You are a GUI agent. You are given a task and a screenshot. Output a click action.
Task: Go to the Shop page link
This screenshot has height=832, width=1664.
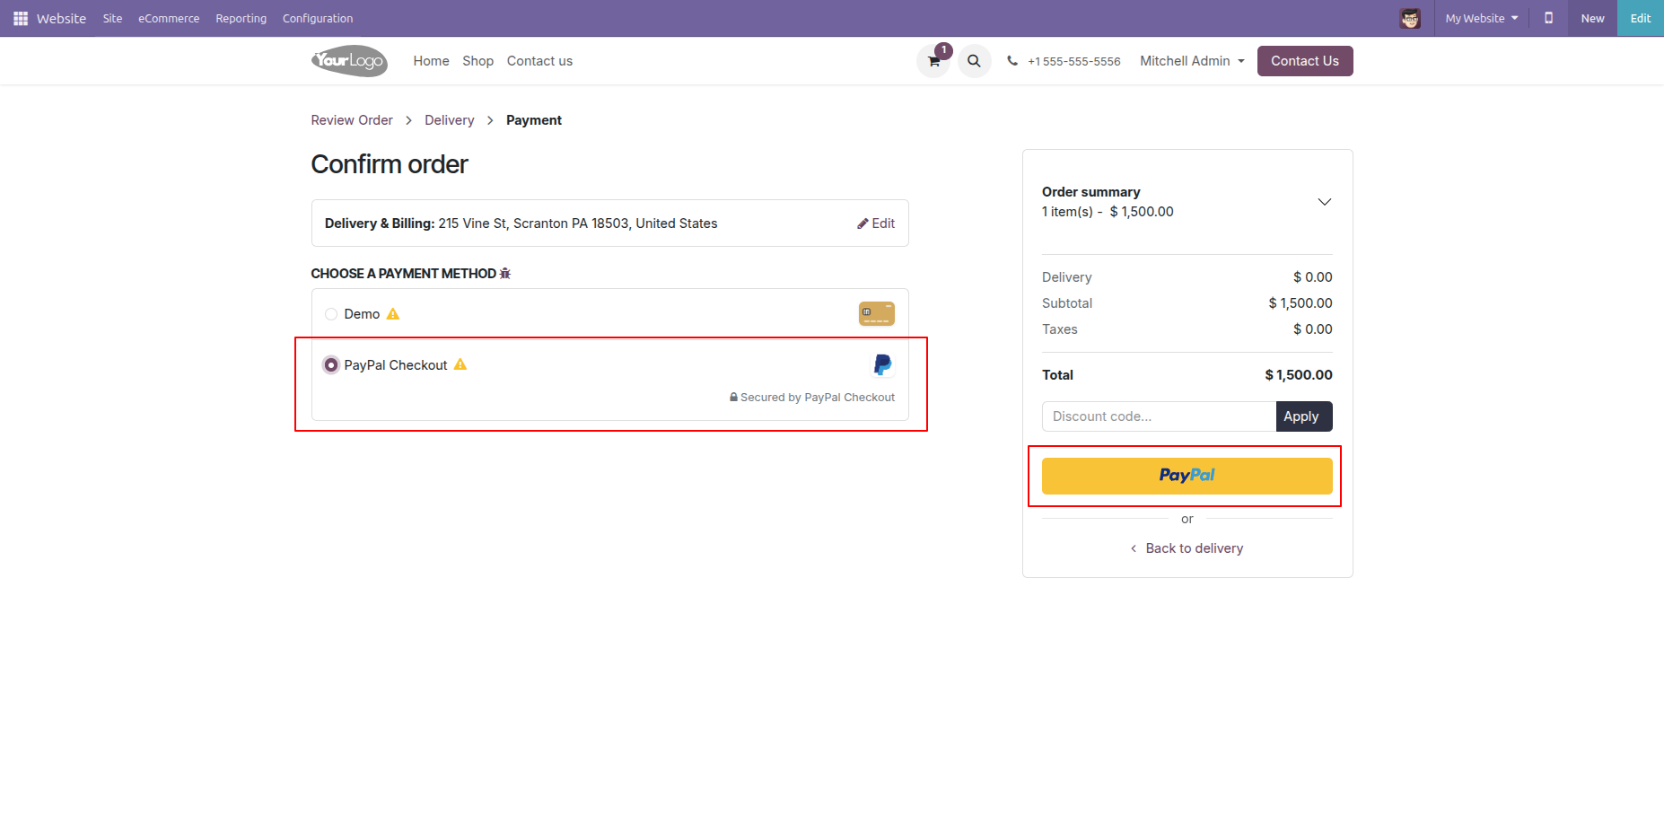tap(477, 61)
